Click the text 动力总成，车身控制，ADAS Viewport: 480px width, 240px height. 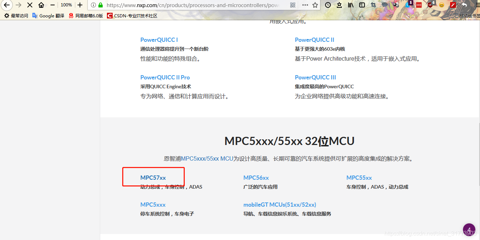point(171,187)
